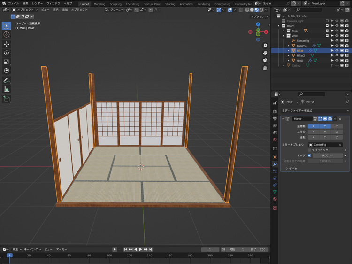Toggle the Z axis button in 座標軸 row
The width and height of the screenshot is (352, 264).
(x=336, y=126)
